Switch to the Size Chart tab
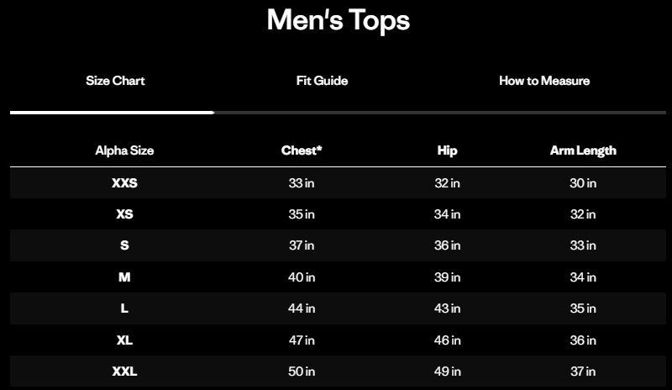672x390 pixels. [115, 81]
